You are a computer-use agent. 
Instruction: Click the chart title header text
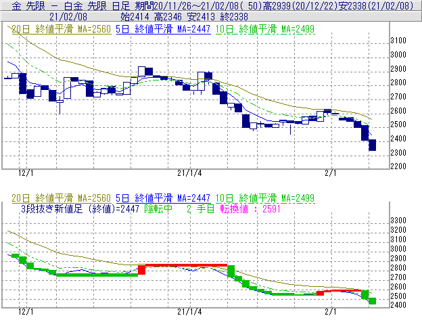[212, 5]
